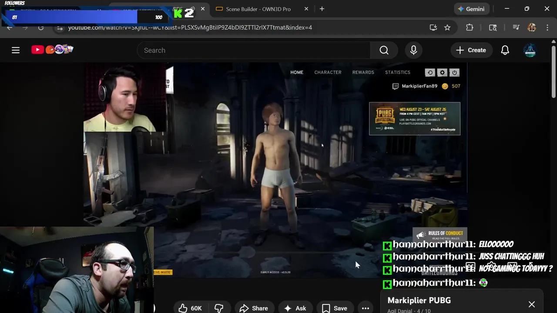
Task: Dislike the video
Action: 219,308
